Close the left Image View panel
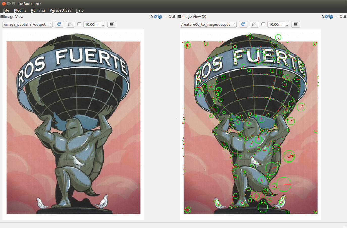This screenshot has width=347, height=228. (x=174, y=17)
